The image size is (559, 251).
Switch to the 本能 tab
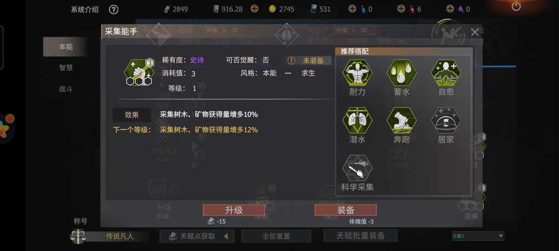tap(65, 46)
